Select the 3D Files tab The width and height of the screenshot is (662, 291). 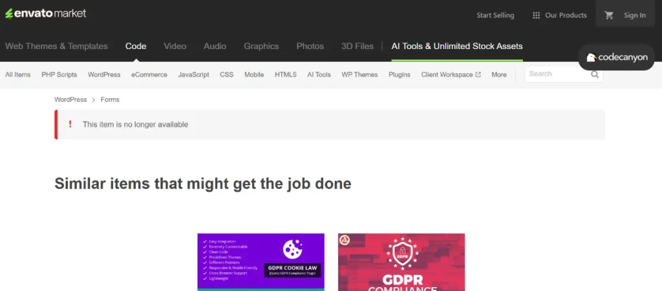(358, 46)
